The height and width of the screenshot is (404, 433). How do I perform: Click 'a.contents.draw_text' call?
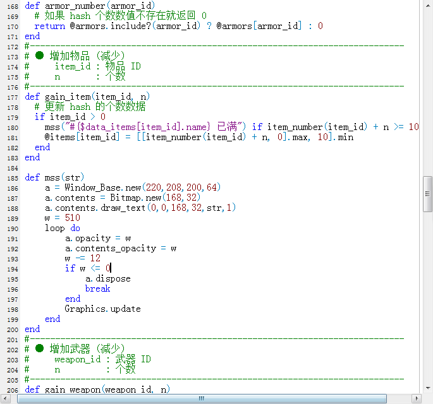pos(95,208)
